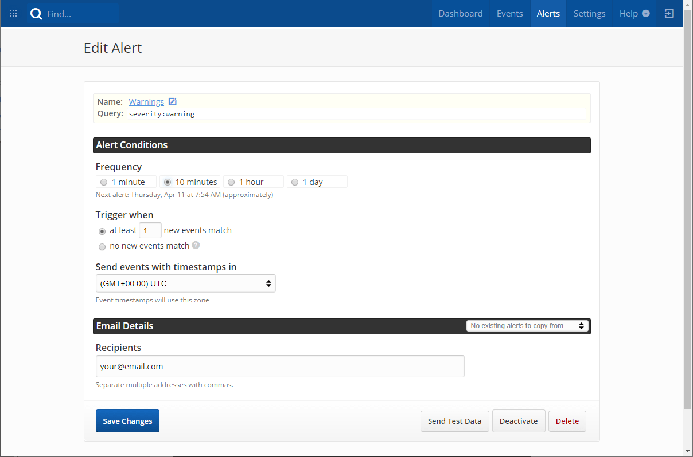Select the 1 minute frequency option

coord(104,182)
